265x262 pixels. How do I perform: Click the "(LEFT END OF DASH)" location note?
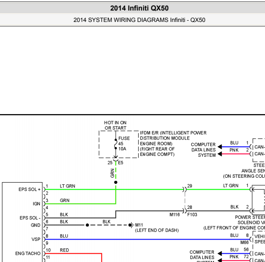click(x=157, y=230)
